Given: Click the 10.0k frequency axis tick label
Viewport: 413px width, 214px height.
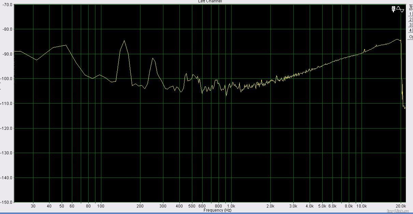Looking at the screenshot, I should (361, 206).
